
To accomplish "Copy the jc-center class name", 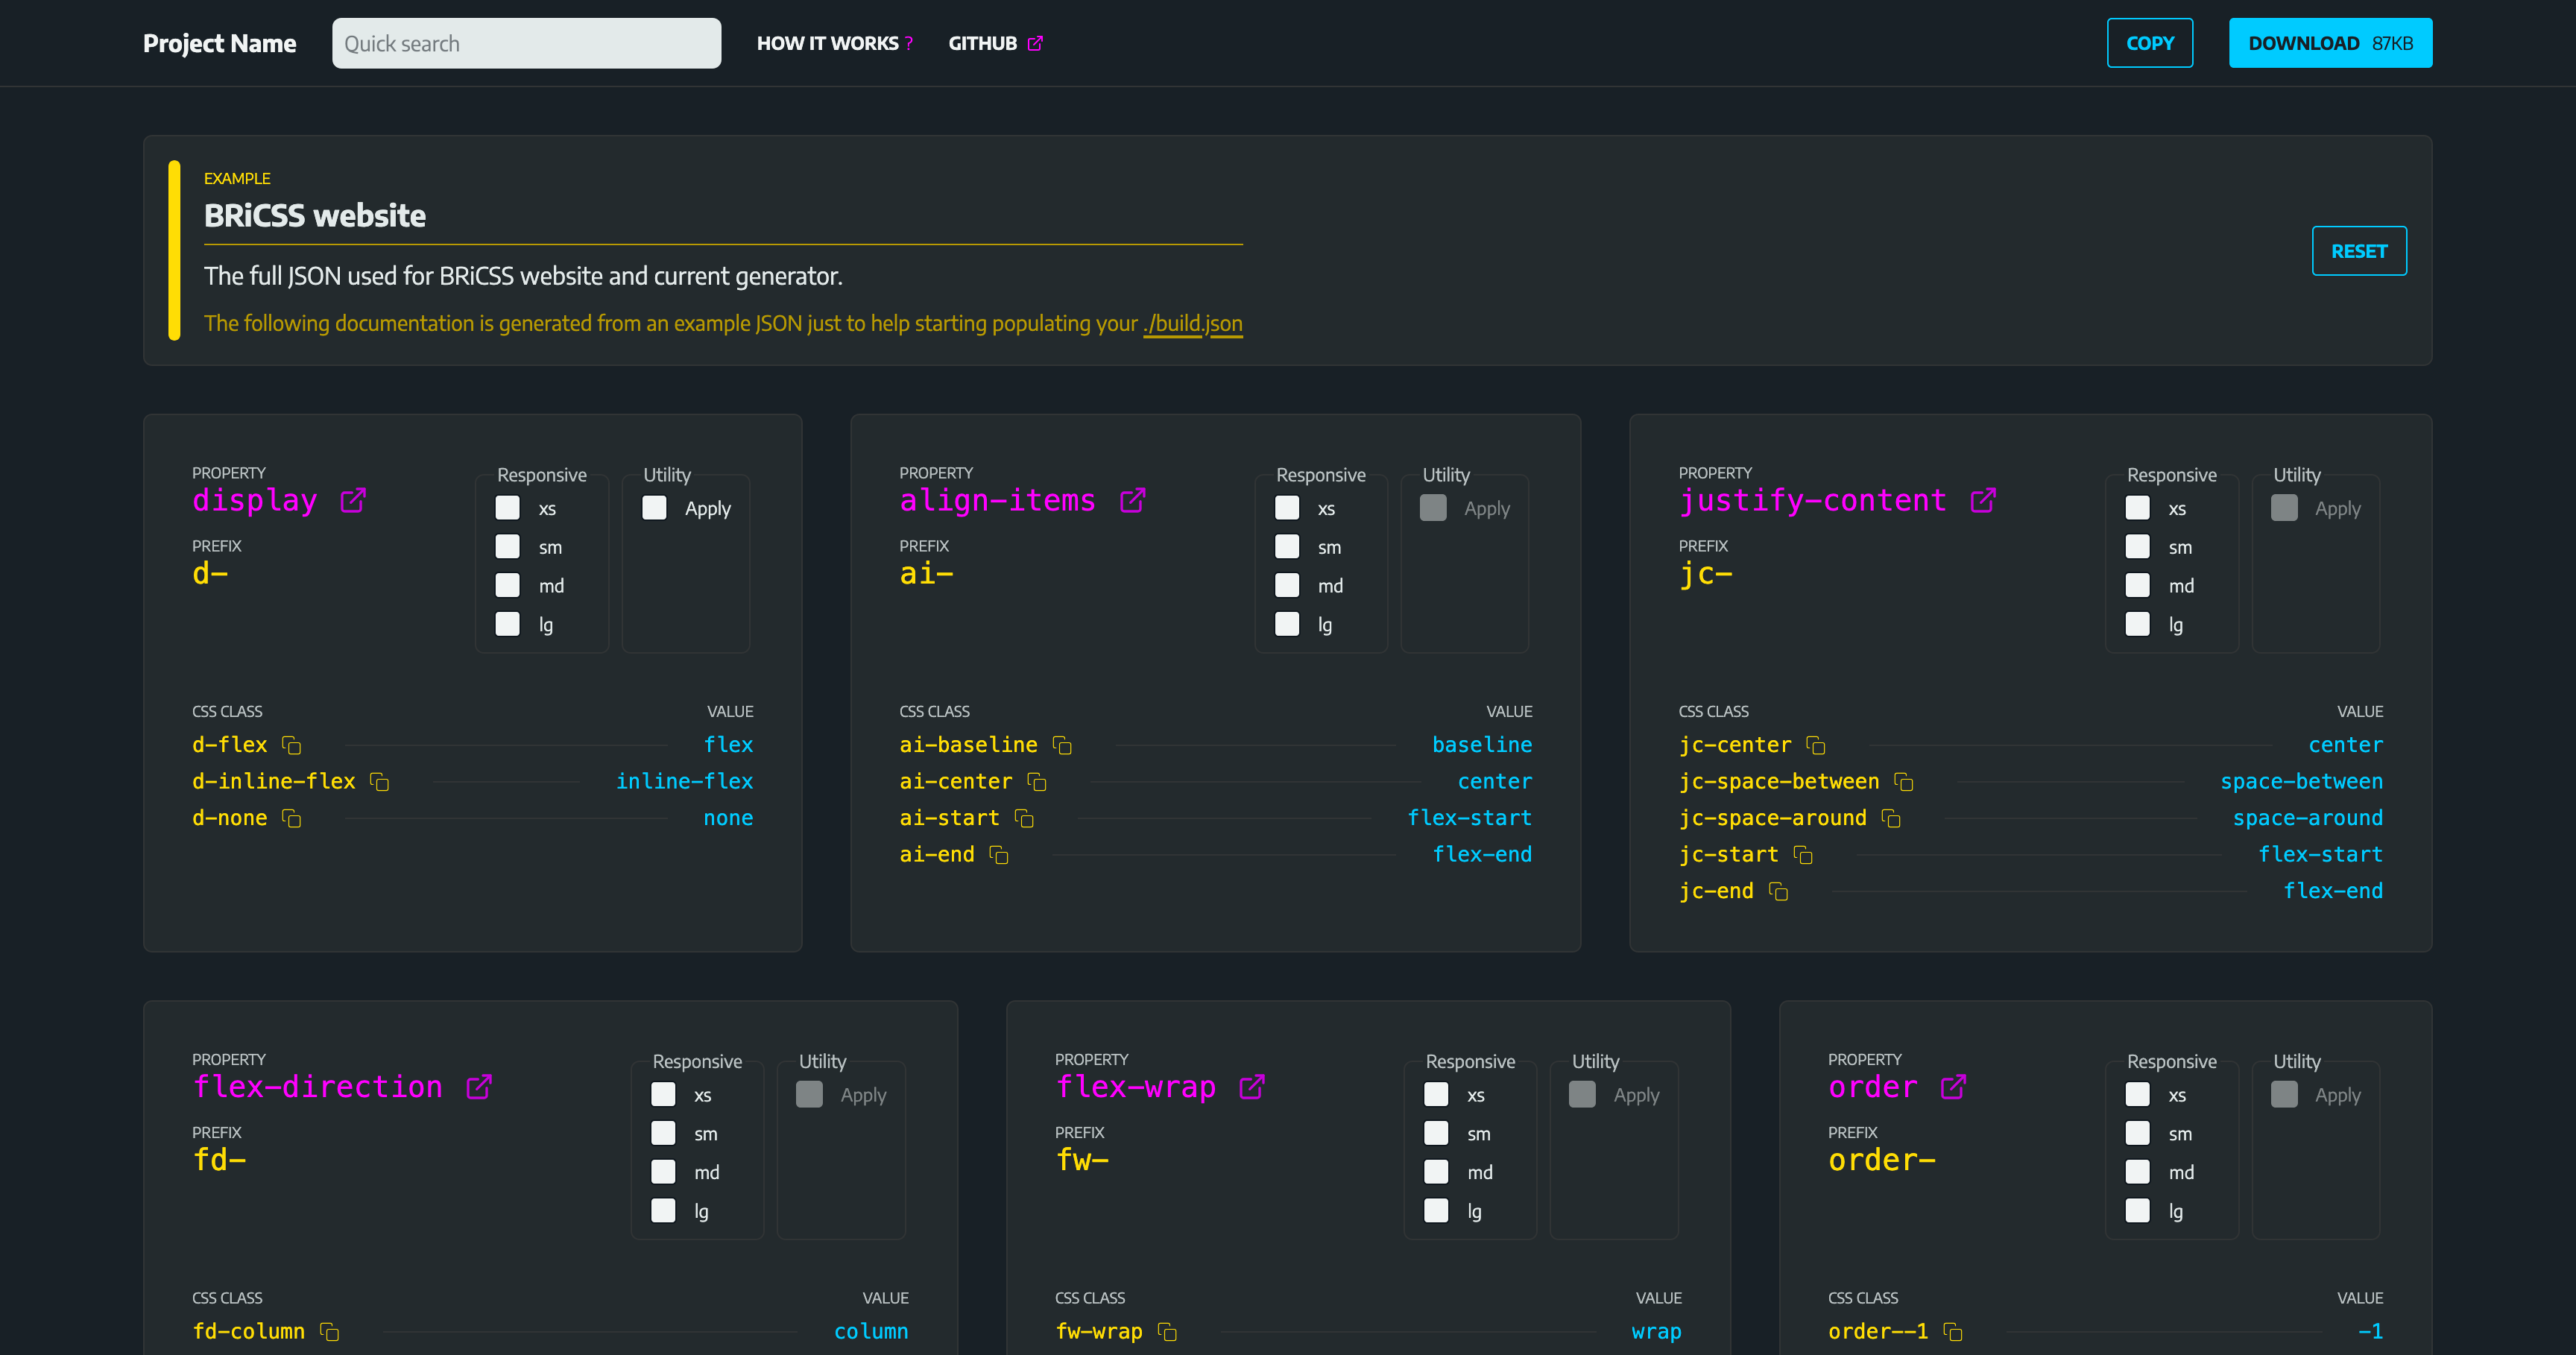I will [x=1816, y=745].
